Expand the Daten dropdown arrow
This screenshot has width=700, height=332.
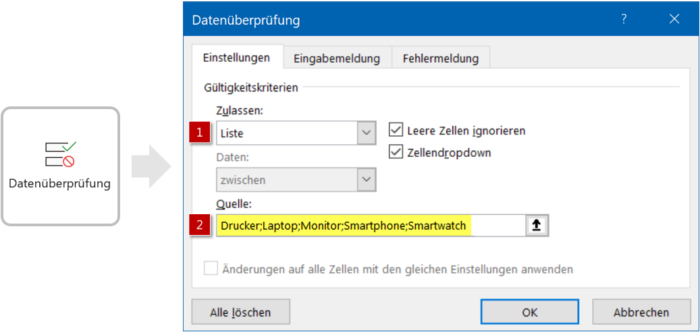367,180
